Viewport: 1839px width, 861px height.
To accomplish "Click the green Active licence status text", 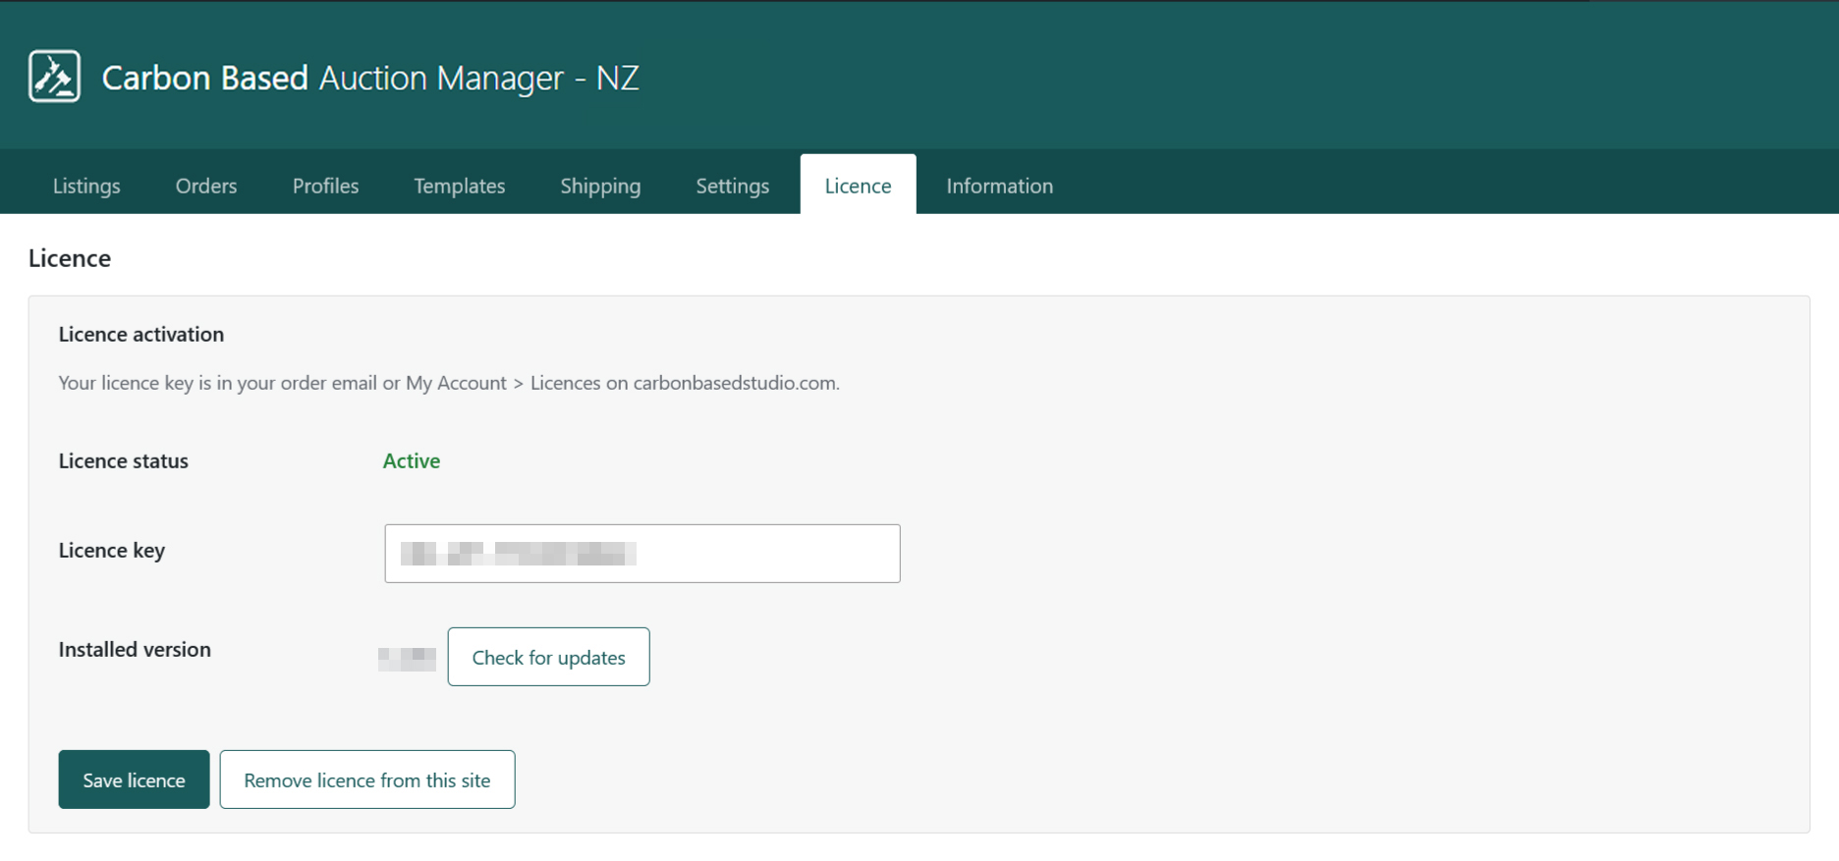I will click(x=412, y=461).
